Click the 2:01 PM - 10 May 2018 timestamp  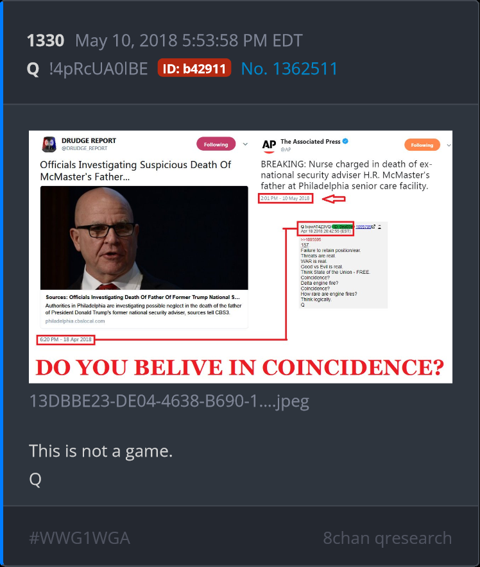tap(286, 198)
